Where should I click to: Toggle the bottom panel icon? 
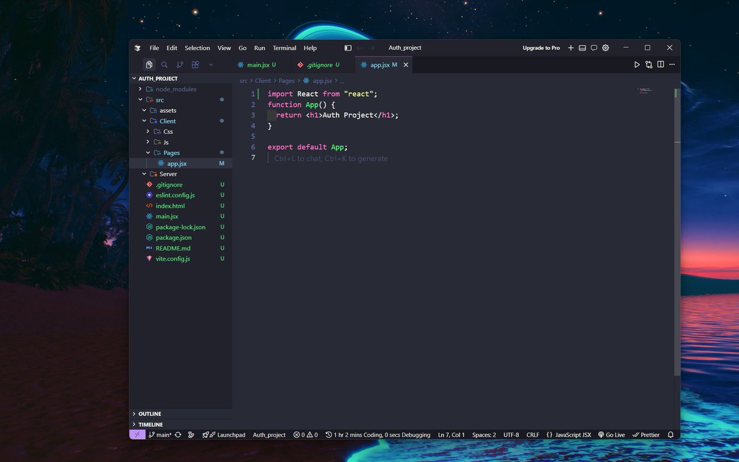pyautogui.click(x=582, y=48)
